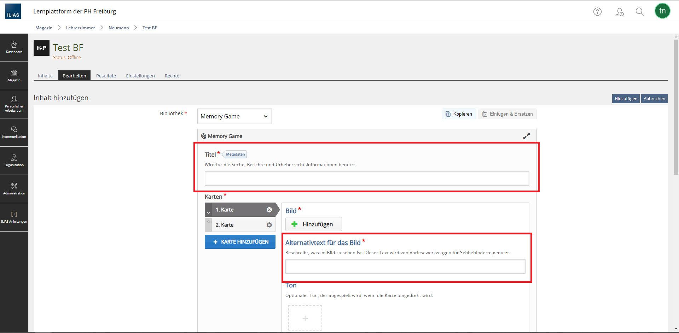Move 2. Karte up with arrow
The height and width of the screenshot is (333, 679).
pyautogui.click(x=208, y=222)
